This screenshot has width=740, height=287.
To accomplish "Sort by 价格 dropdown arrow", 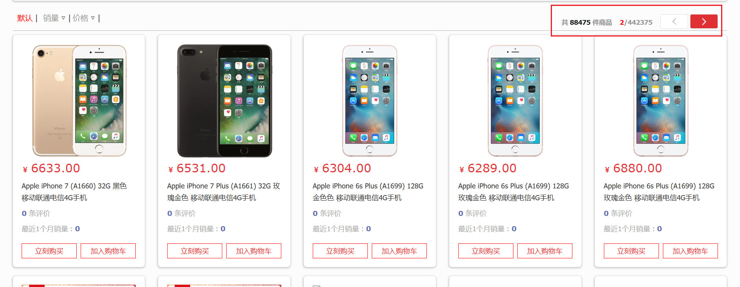I will pos(93,18).
